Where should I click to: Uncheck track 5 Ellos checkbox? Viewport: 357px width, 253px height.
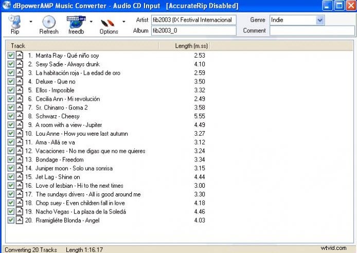(x=11, y=90)
